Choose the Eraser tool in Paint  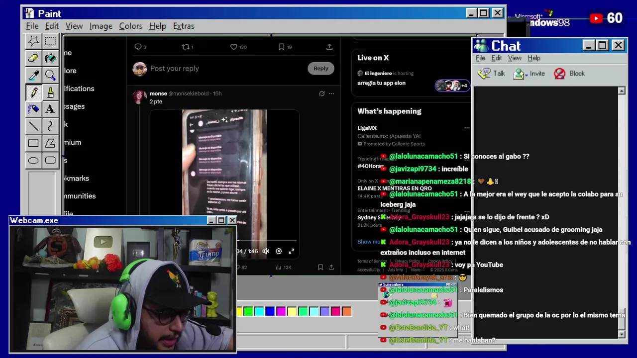point(33,58)
